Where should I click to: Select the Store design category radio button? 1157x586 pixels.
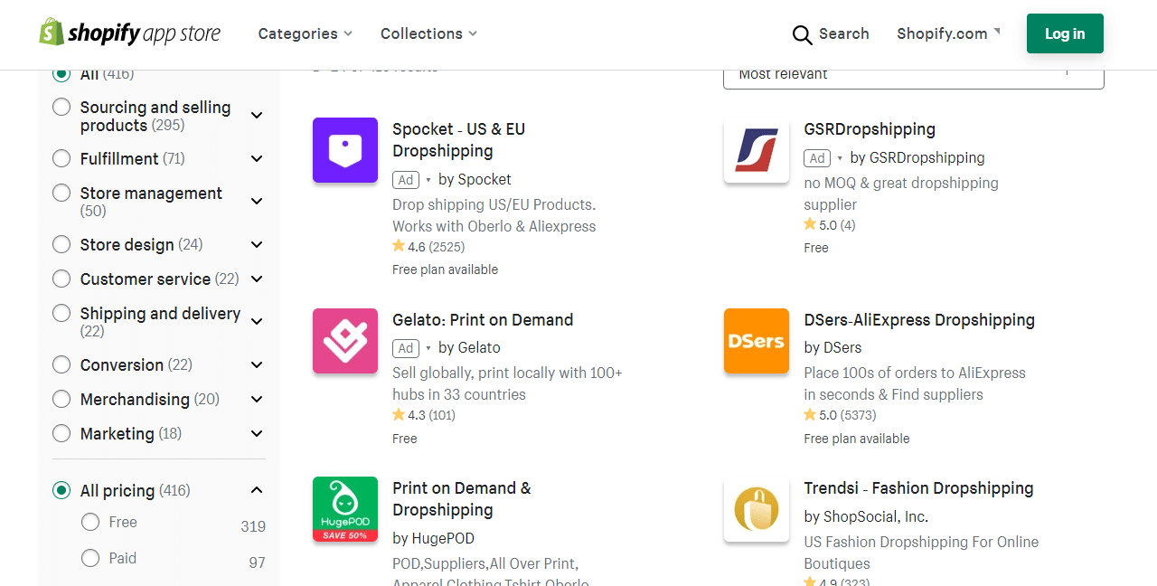pyautogui.click(x=61, y=244)
